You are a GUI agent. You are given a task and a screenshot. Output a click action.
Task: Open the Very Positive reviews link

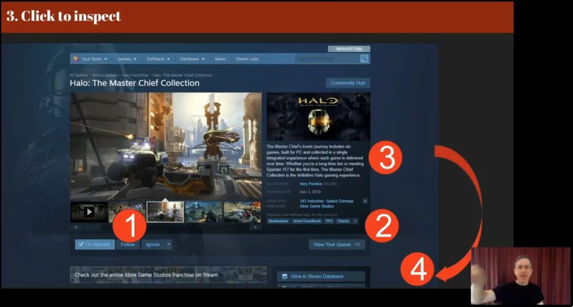click(x=310, y=184)
